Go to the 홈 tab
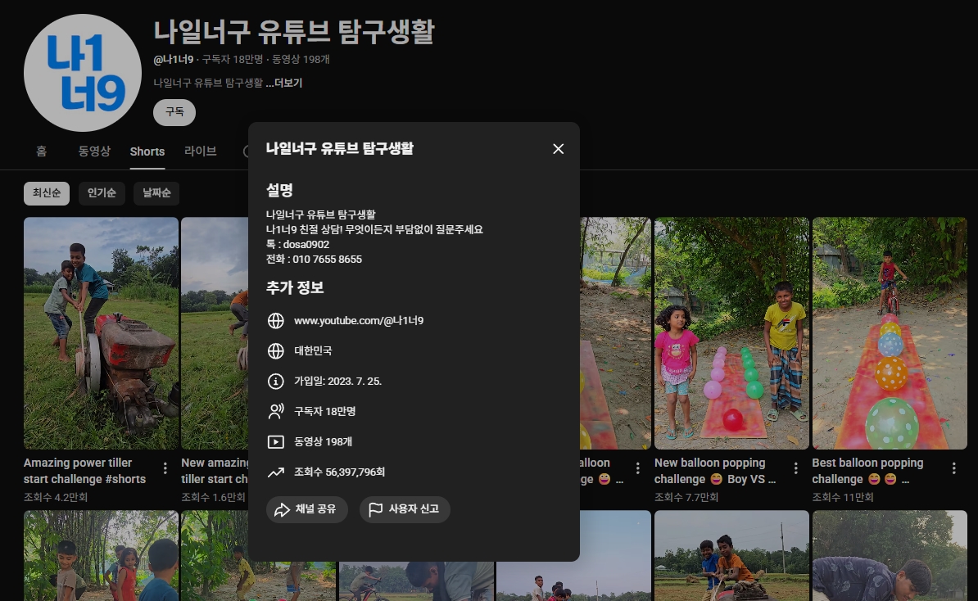This screenshot has width=978, height=601. click(41, 151)
